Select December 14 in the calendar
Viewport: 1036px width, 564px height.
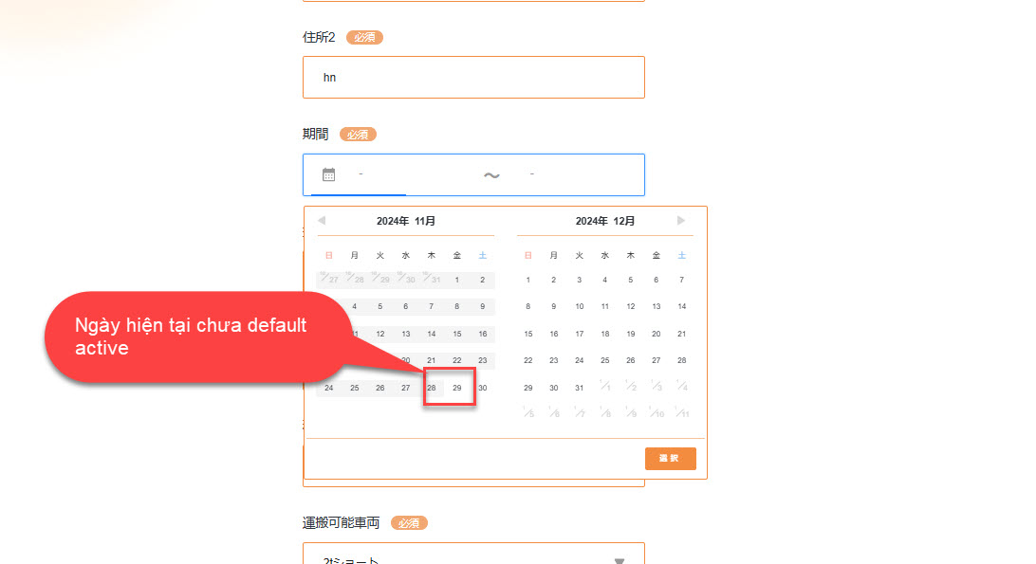click(x=681, y=306)
